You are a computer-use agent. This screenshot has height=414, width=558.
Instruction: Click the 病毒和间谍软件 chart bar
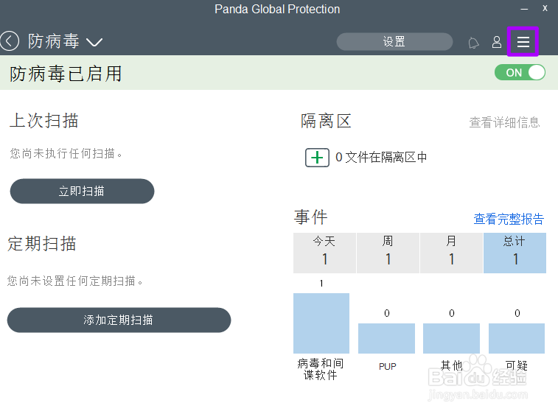321,323
